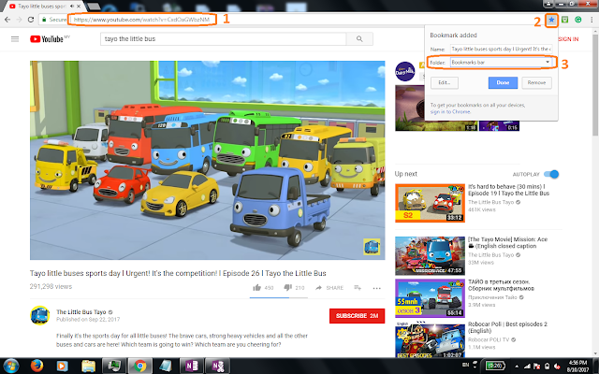Click the add to playlist icon
This screenshot has width=599, height=374.
[358, 288]
